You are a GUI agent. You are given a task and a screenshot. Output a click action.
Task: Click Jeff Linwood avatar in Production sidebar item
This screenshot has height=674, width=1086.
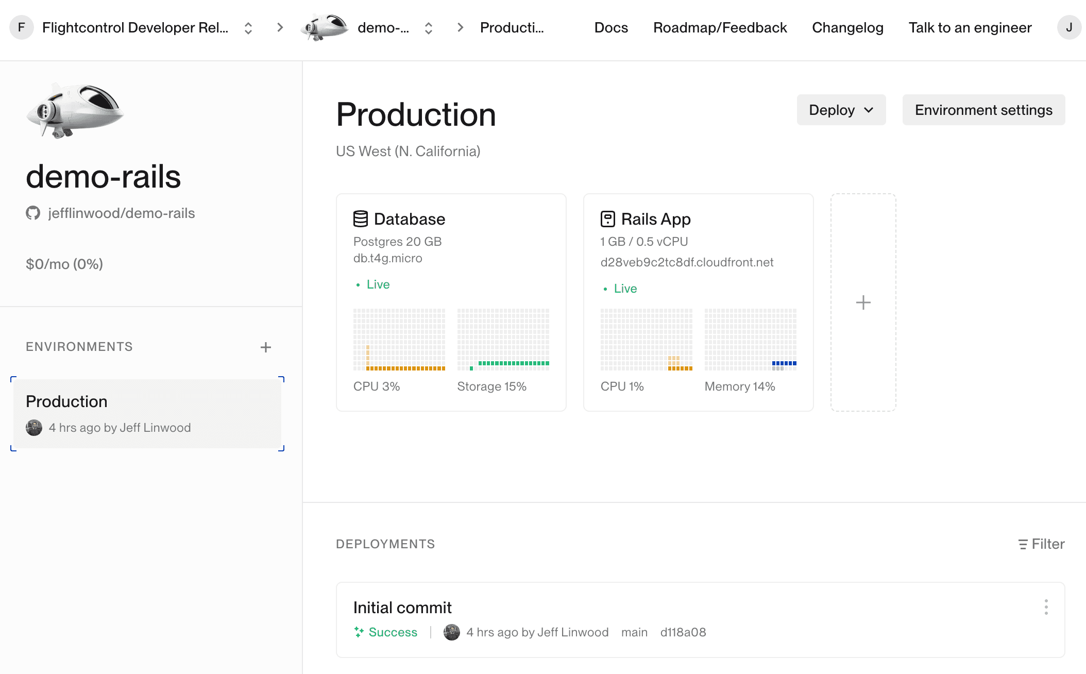coord(34,428)
